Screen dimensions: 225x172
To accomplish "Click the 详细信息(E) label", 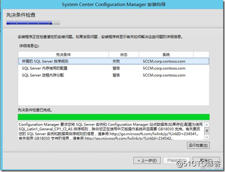I will [29, 46].
